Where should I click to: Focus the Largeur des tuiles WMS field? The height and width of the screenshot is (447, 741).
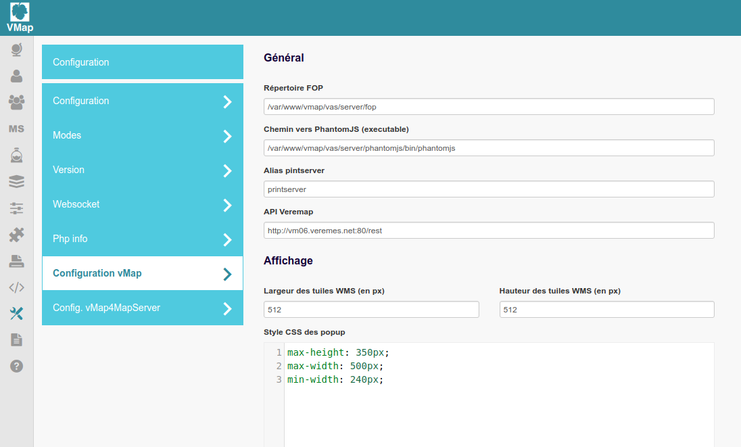[371, 310]
